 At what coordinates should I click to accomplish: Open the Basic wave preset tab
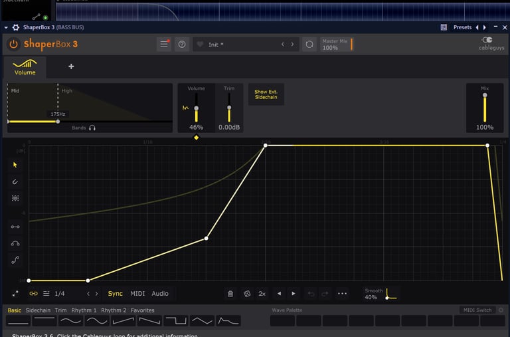(x=15, y=310)
